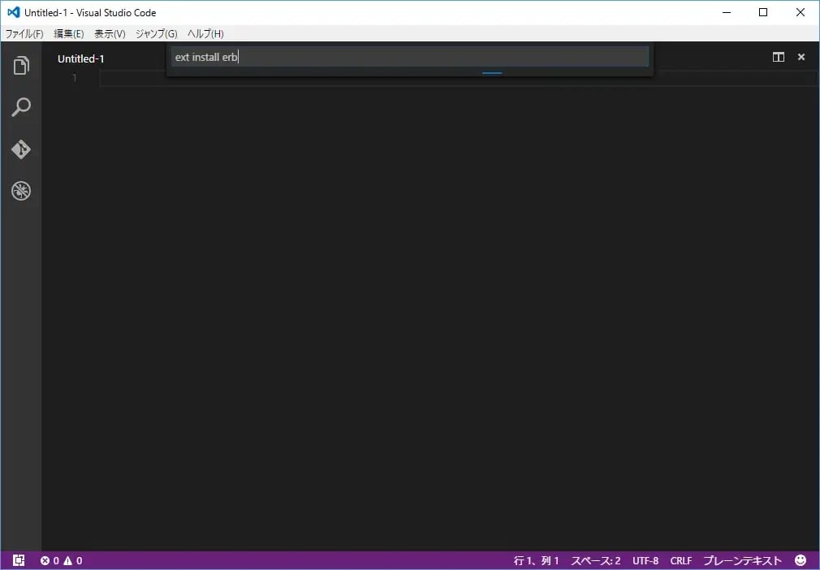Viewport: 820px width, 570px height.
Task: Click the first editor line
Action: (x=458, y=79)
